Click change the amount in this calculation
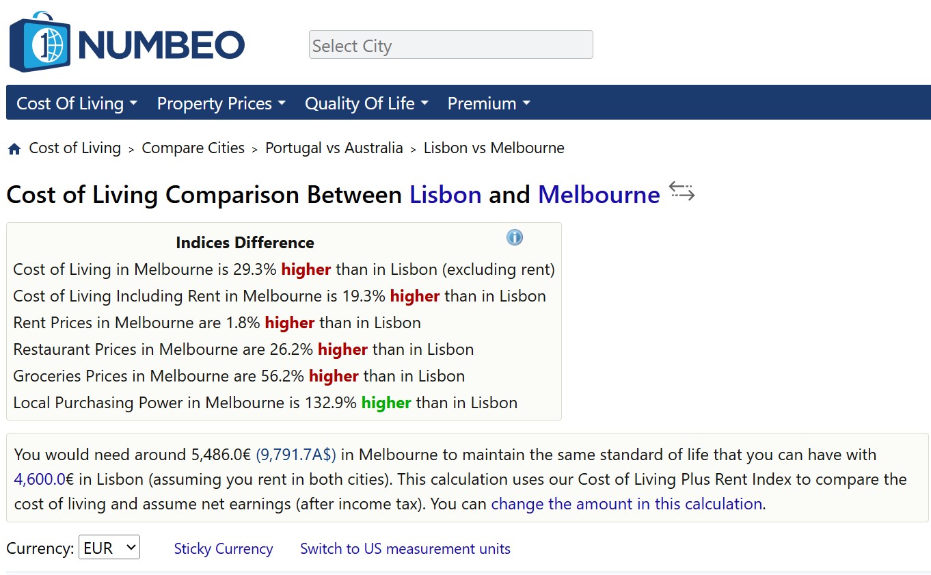Viewport: 931px width, 575px height. [626, 504]
